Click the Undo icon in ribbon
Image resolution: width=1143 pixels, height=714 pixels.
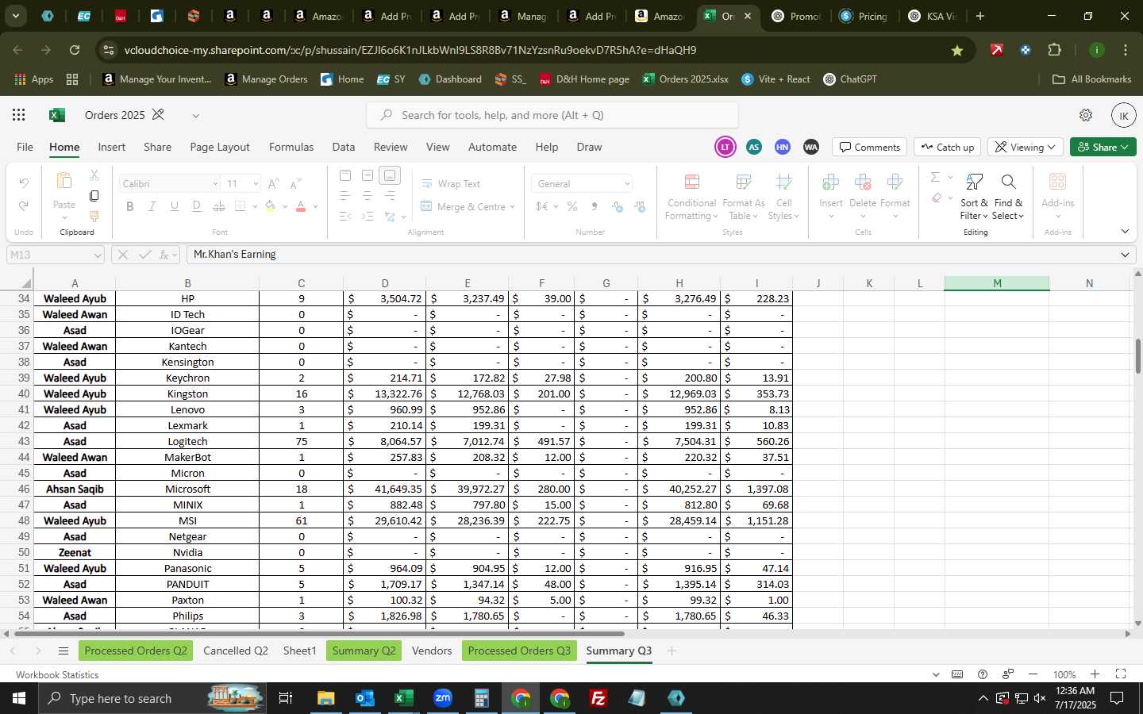[24, 183]
